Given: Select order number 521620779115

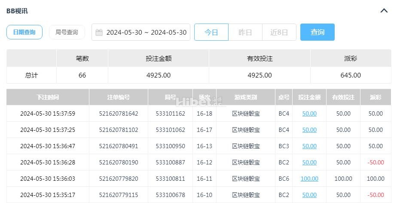Looking at the screenshot, I should pyautogui.click(x=119, y=195).
